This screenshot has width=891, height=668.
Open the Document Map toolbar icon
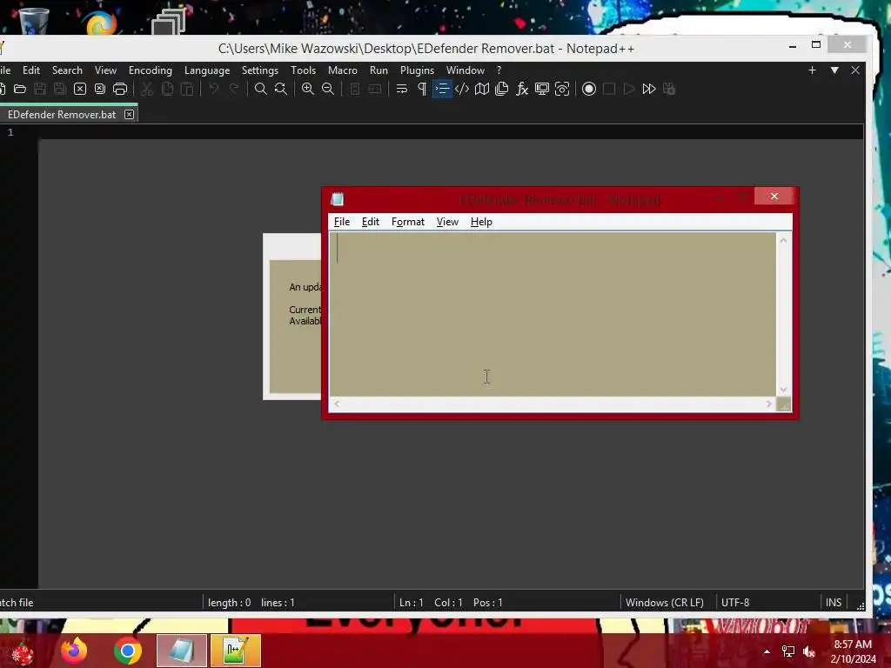point(482,89)
